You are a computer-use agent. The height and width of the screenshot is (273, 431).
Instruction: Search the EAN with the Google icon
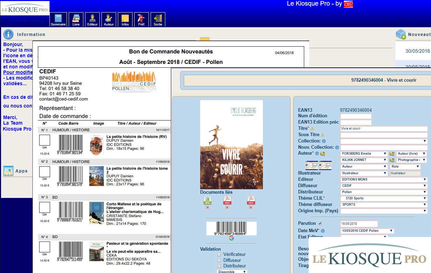231,238
